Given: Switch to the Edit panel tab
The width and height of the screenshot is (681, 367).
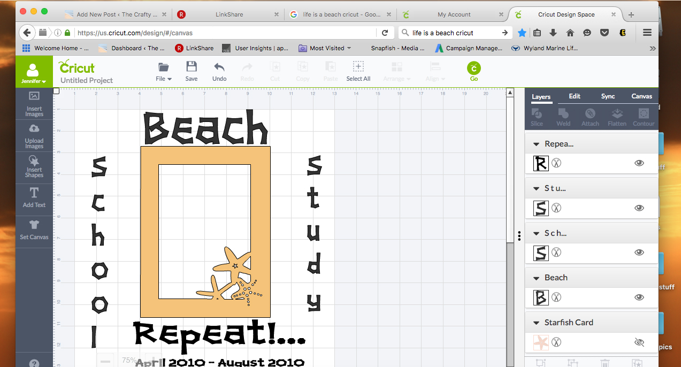Looking at the screenshot, I should coord(575,96).
